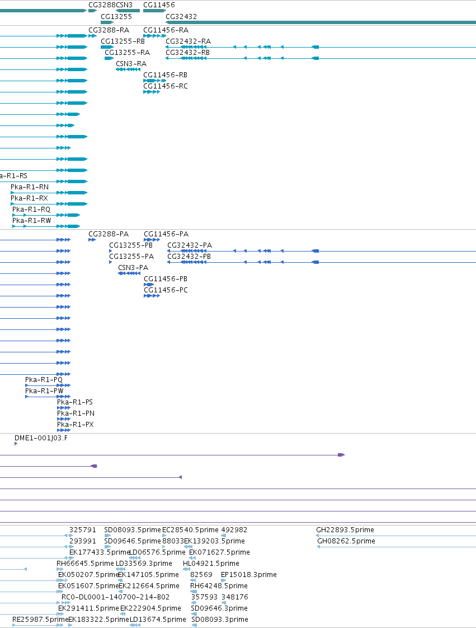
Task: Click the Pka-R1-PQ protein label
Action: click(x=44, y=380)
